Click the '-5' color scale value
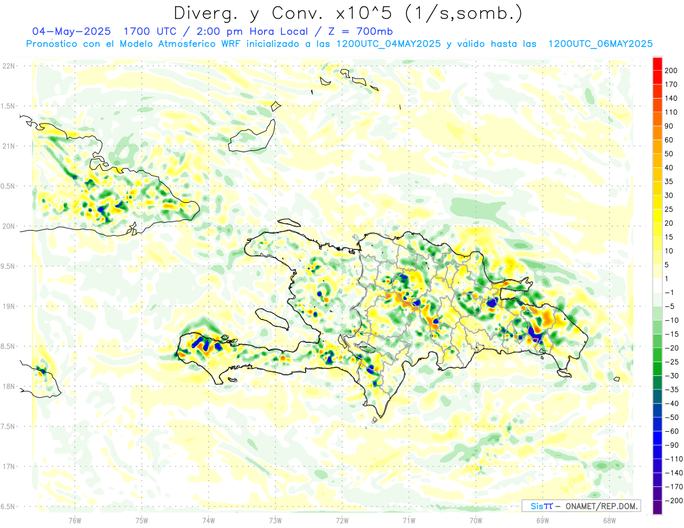 pos(669,307)
